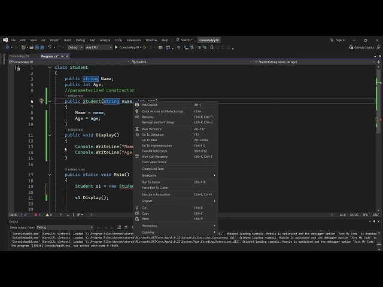This screenshot has height=287, width=383.
Task: Click the Clear All output icon
Action: 119,227
